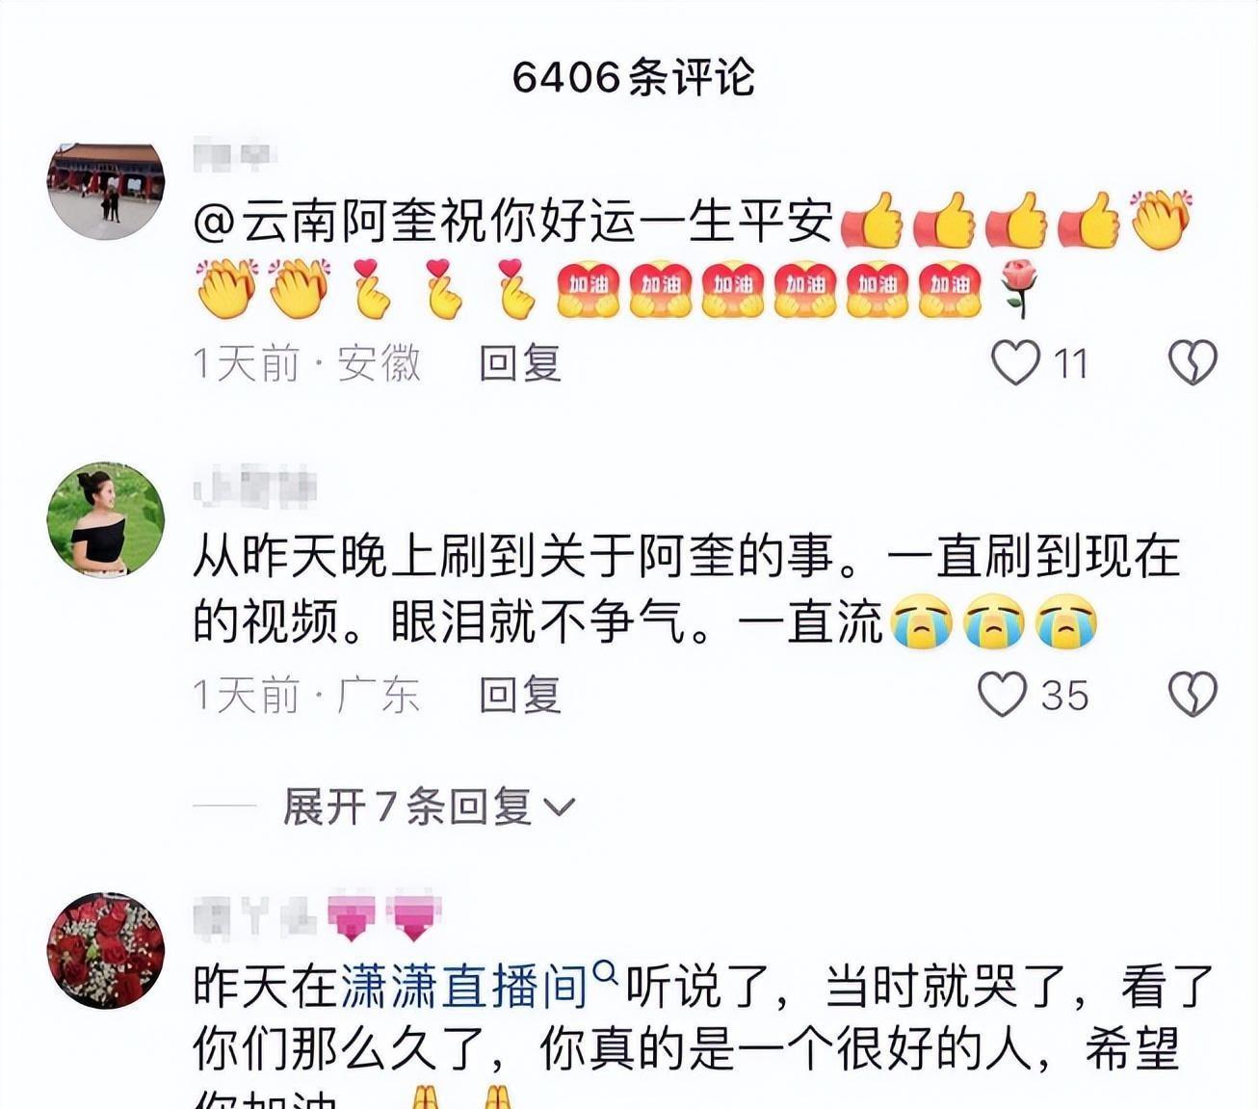Screen dimensions: 1258x1109
Task: Reply to the 安徽 comment
Action: 520,363
